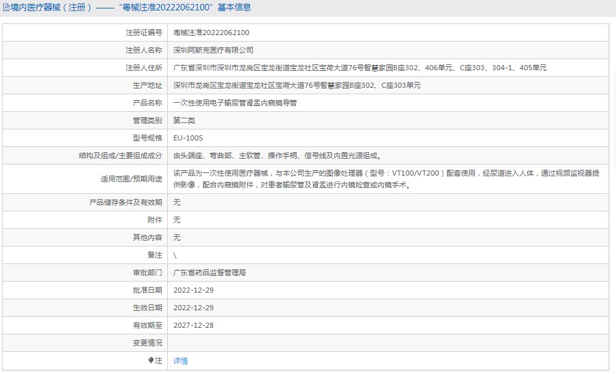Screen dimensions: 616x374
Task: Select the authority 广东省药品监督管理局
Action: tap(210, 273)
